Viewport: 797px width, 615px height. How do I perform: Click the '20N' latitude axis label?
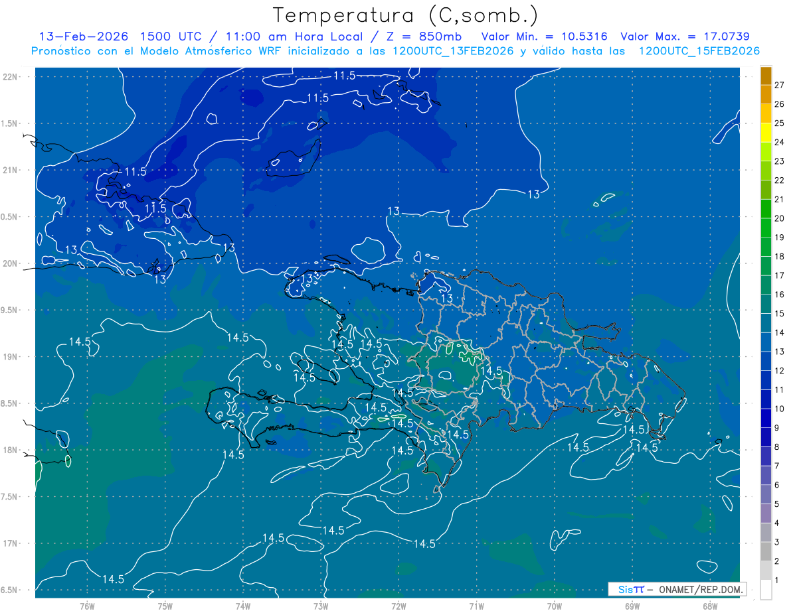pyautogui.click(x=11, y=264)
